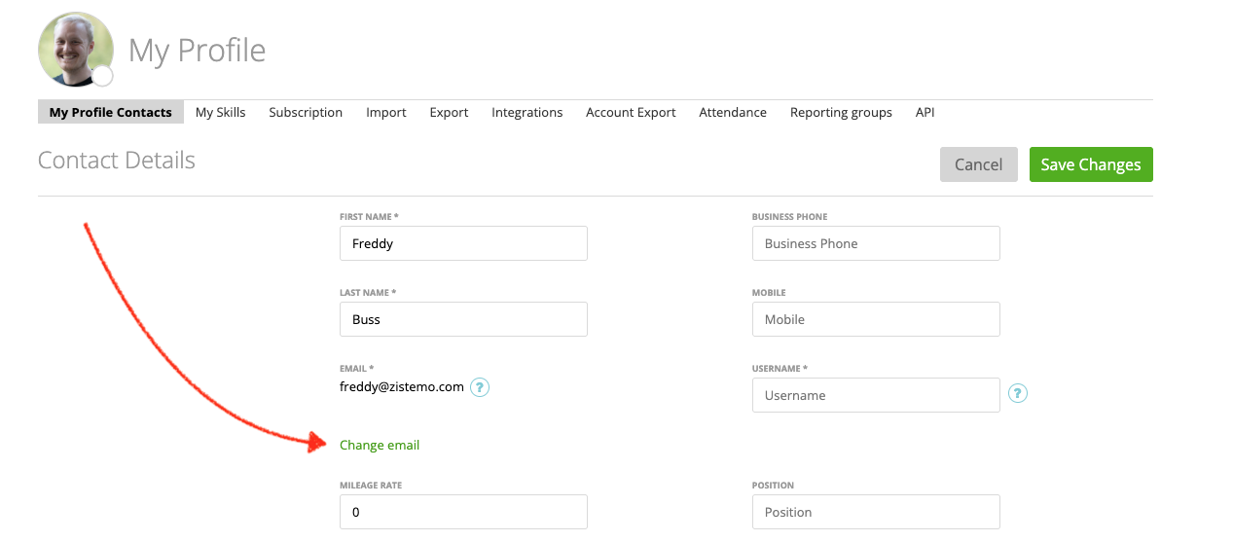This screenshot has width=1233, height=542.
Task: Open the My Skills tab
Action: [x=220, y=113]
